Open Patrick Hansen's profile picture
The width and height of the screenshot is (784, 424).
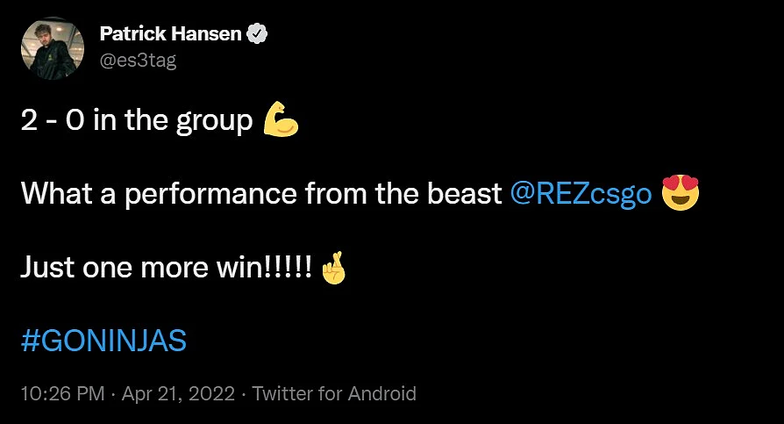(52, 48)
